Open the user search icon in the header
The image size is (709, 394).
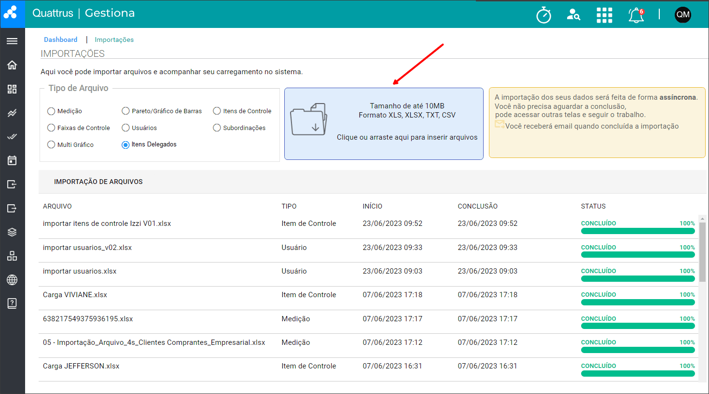(x=573, y=15)
